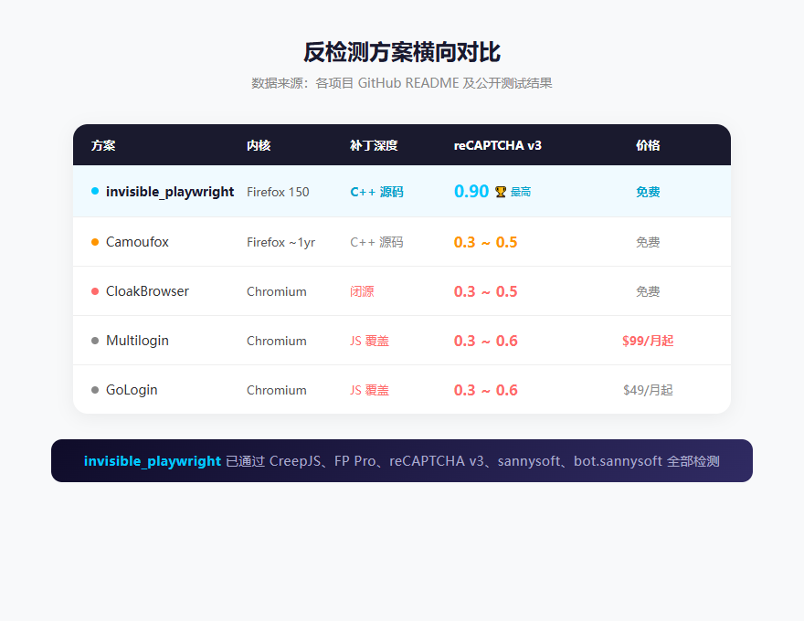The width and height of the screenshot is (804, 621).
Task: Click the orange dot next to Camoufox
Action: [95, 242]
